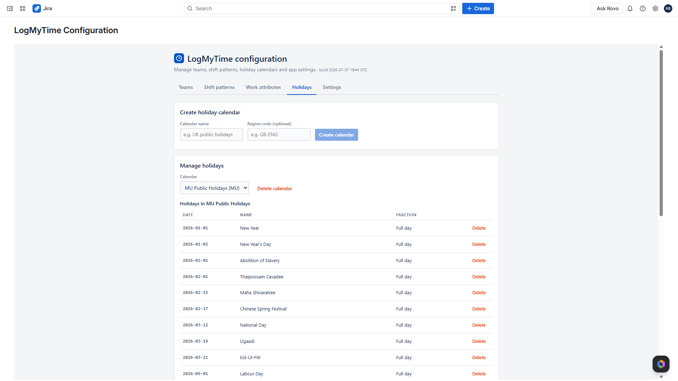Go to the Settings tab
This screenshot has width=678, height=381.
(x=332, y=87)
